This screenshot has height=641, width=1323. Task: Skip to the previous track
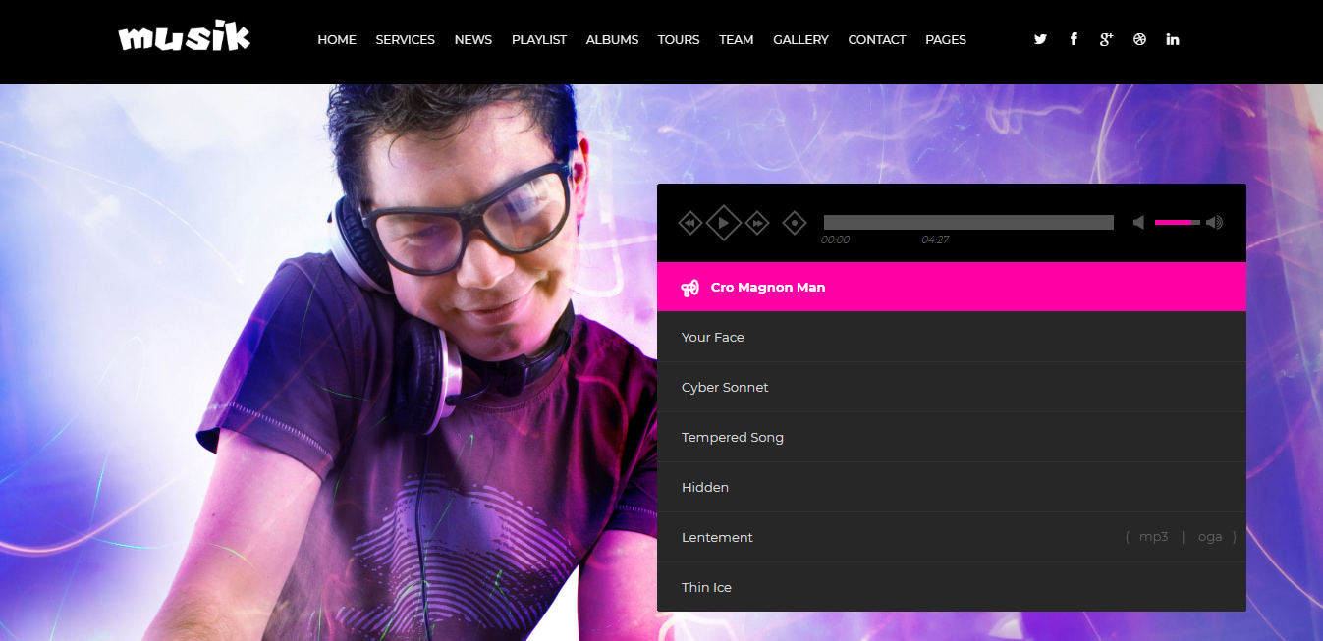tap(690, 224)
